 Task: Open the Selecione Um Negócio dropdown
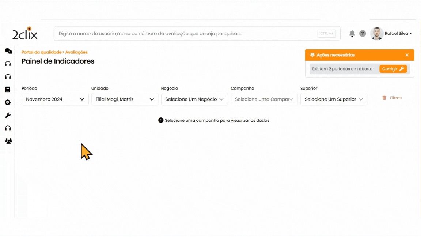point(194,99)
